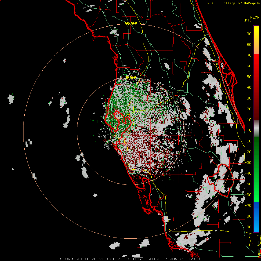Image resolution: width=261 pixels, height=261 pixels.
Task: Click the 30 value on the velocity scale
Action: point(249,98)
